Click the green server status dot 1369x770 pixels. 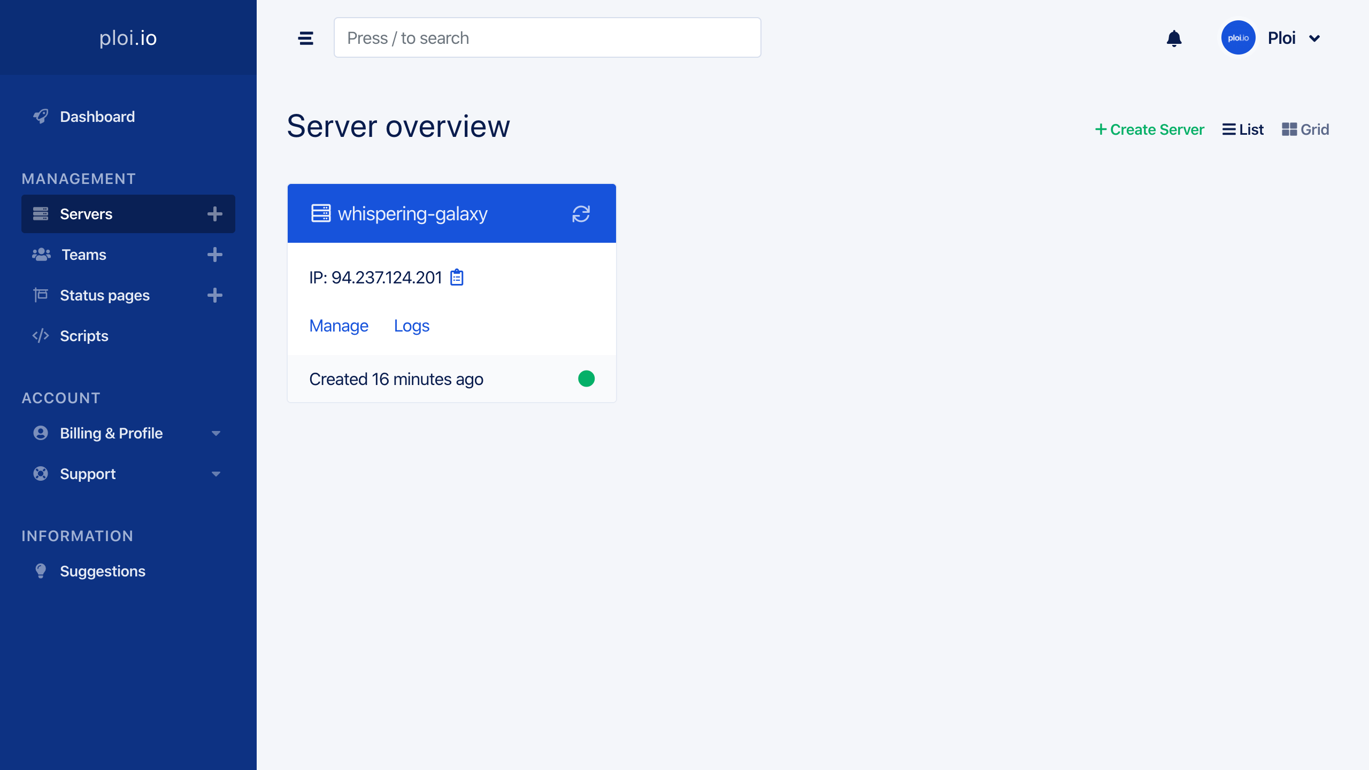point(586,379)
